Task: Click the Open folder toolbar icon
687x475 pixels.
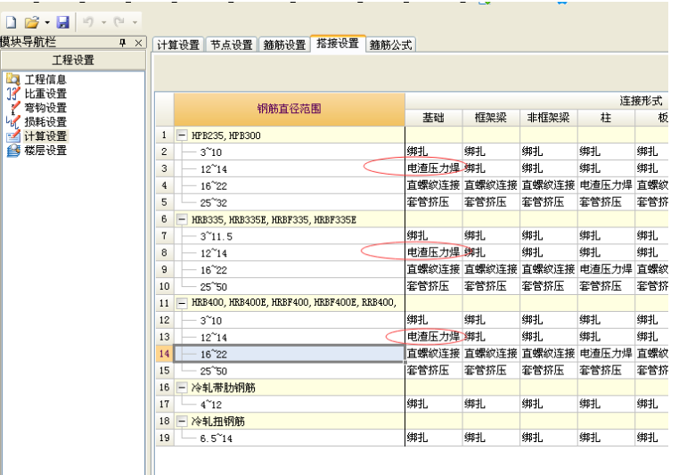Action: (31, 21)
